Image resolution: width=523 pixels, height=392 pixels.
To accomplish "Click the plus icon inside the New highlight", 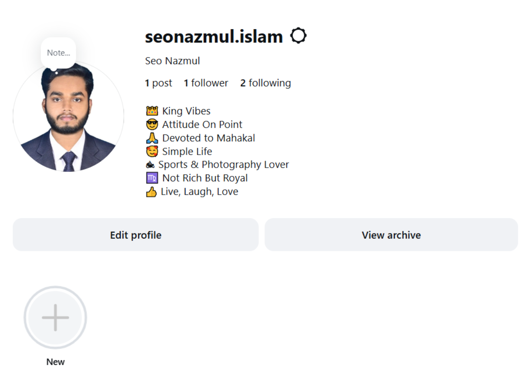I will 55,317.
